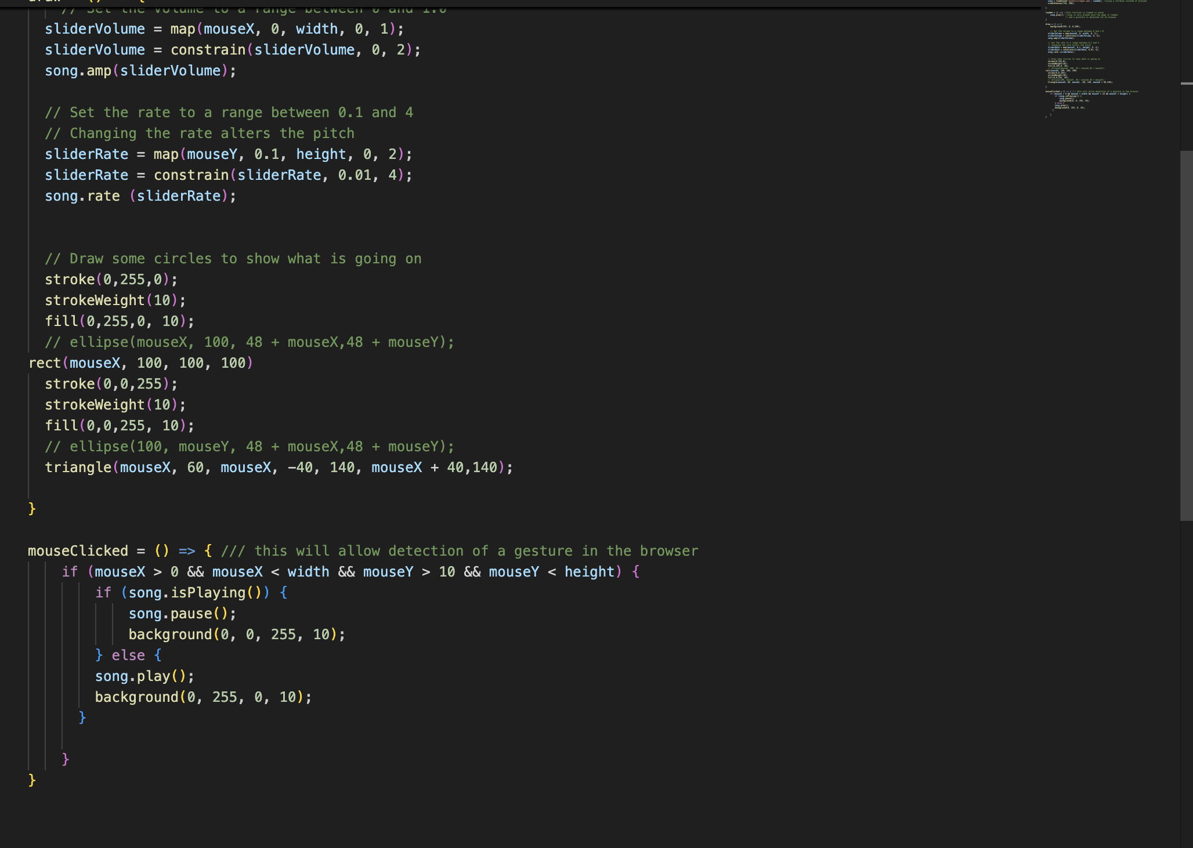Click the 'Draw some circles' comment
Screen dimensions: 1193x848
click(232, 258)
